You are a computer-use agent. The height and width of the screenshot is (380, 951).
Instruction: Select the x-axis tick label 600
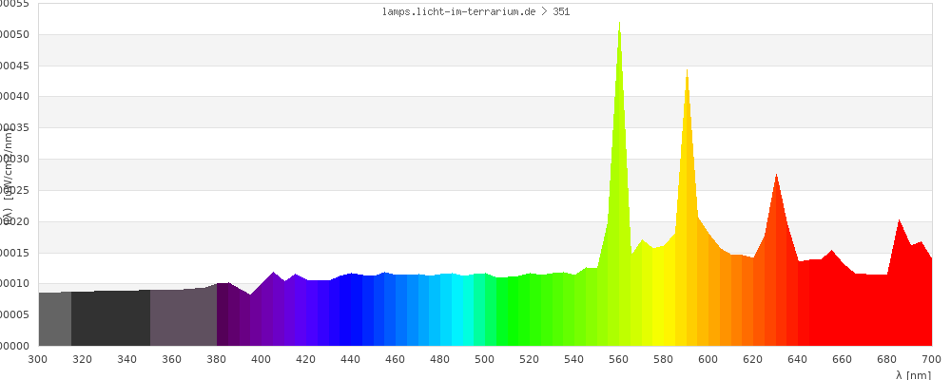tap(708, 359)
